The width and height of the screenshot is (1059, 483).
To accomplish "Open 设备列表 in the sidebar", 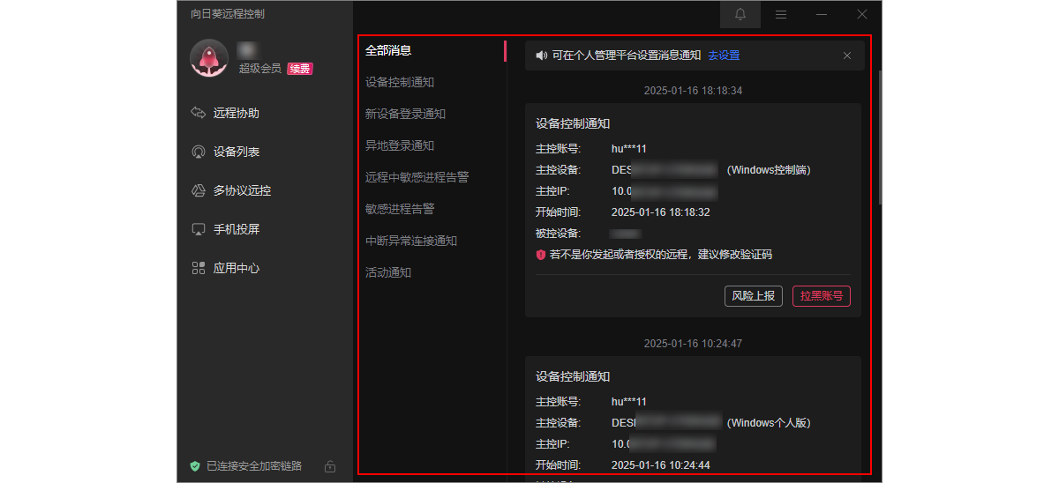I will coord(236,152).
